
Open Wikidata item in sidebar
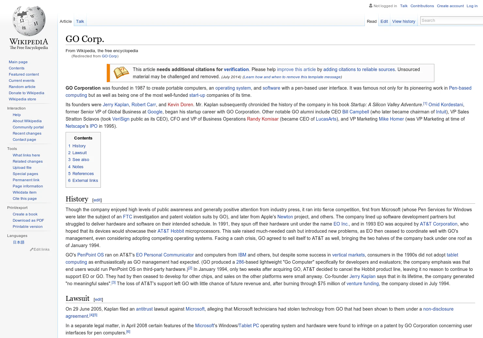pyautogui.click(x=24, y=192)
